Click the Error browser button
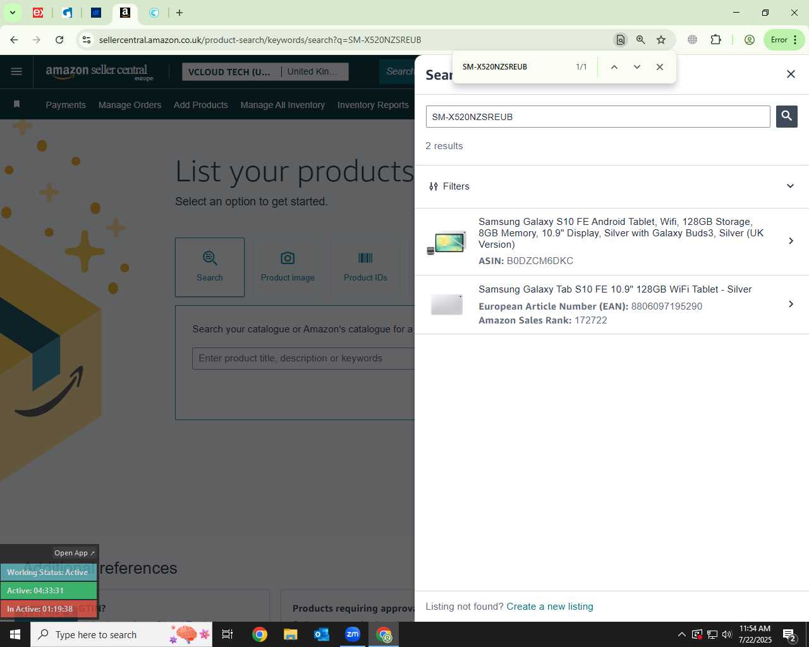This screenshot has width=809, height=647. (x=784, y=40)
